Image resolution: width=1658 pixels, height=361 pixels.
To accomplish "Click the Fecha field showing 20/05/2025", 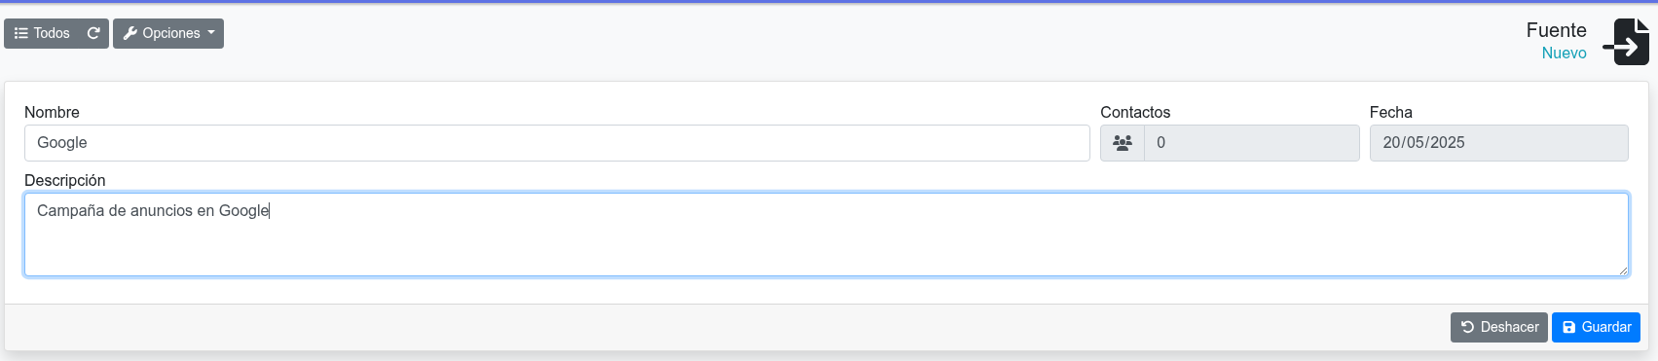I will coord(1499,143).
